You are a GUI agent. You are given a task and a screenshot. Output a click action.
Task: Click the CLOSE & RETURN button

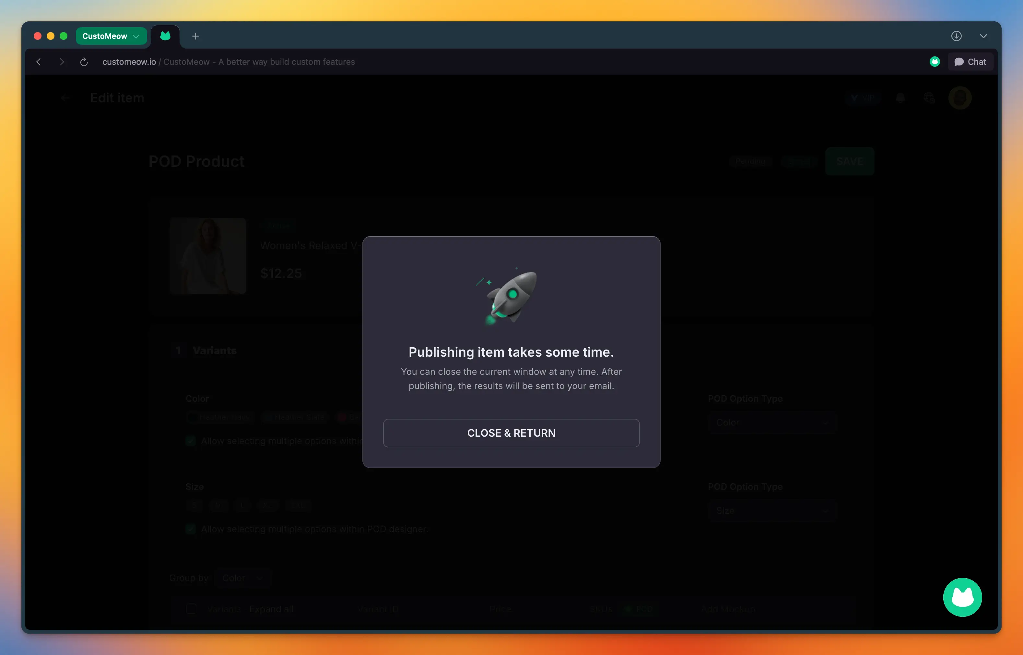(511, 432)
